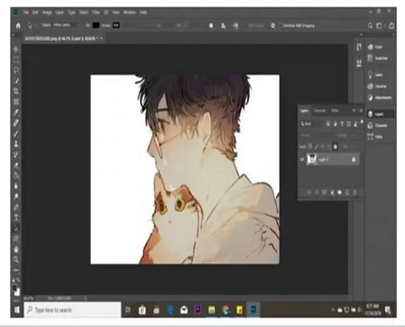Screen dimensions: 405x327
Task: Toggle lock all button in Layers panel
Action: [x=335, y=147]
